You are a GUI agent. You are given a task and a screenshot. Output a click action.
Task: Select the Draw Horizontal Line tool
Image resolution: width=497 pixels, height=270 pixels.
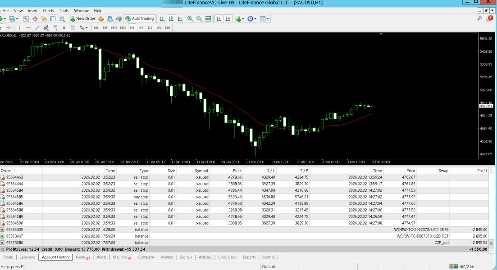pos(28,28)
